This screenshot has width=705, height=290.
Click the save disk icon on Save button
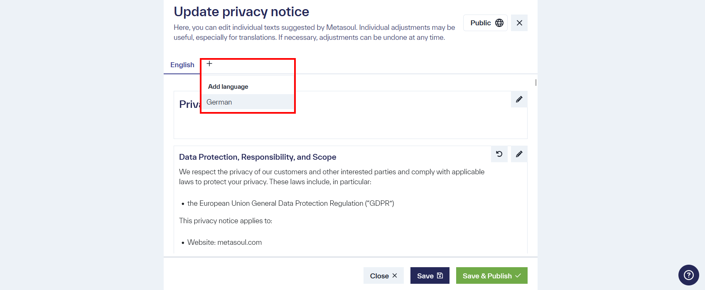(x=440, y=275)
